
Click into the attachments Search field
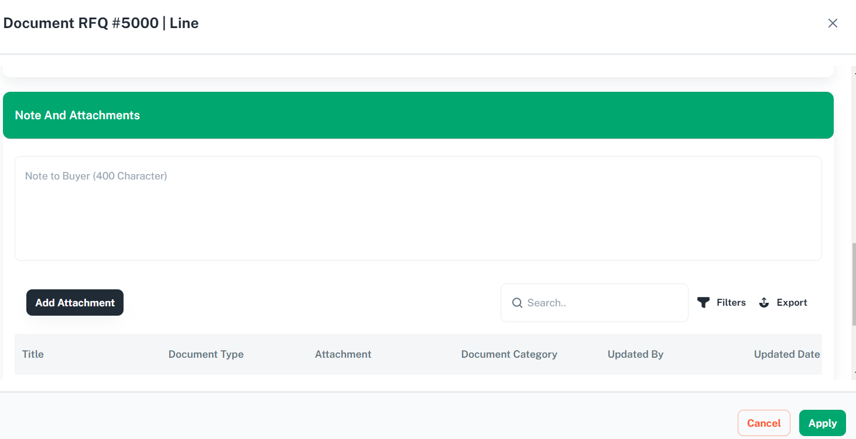click(603, 303)
